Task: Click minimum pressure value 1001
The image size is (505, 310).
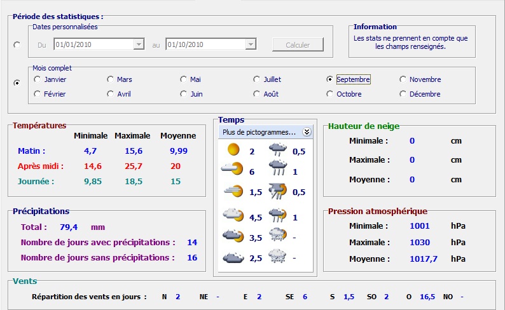Action: click(x=419, y=226)
